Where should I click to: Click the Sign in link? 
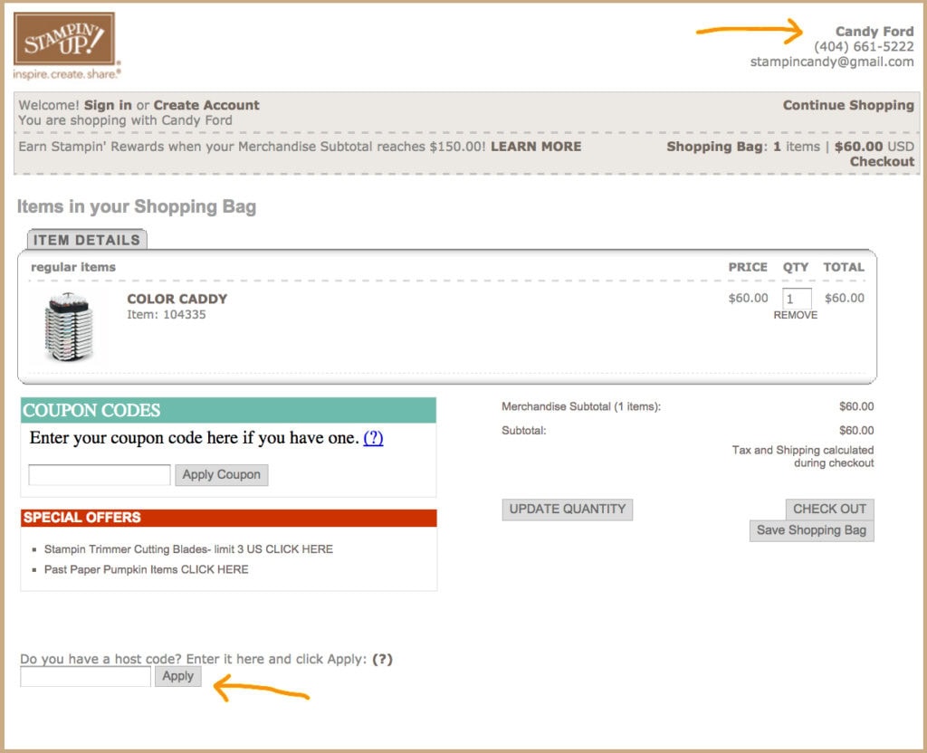[x=108, y=105]
